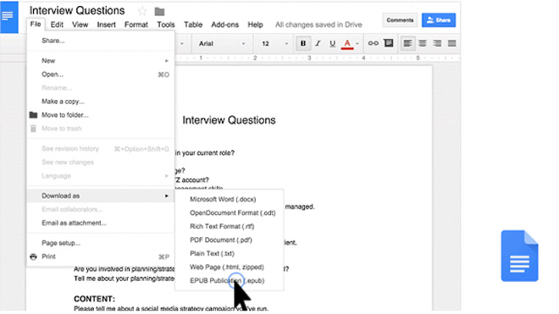The width and height of the screenshot is (559, 314).
Task: Toggle underline formatting button
Action: (x=332, y=43)
